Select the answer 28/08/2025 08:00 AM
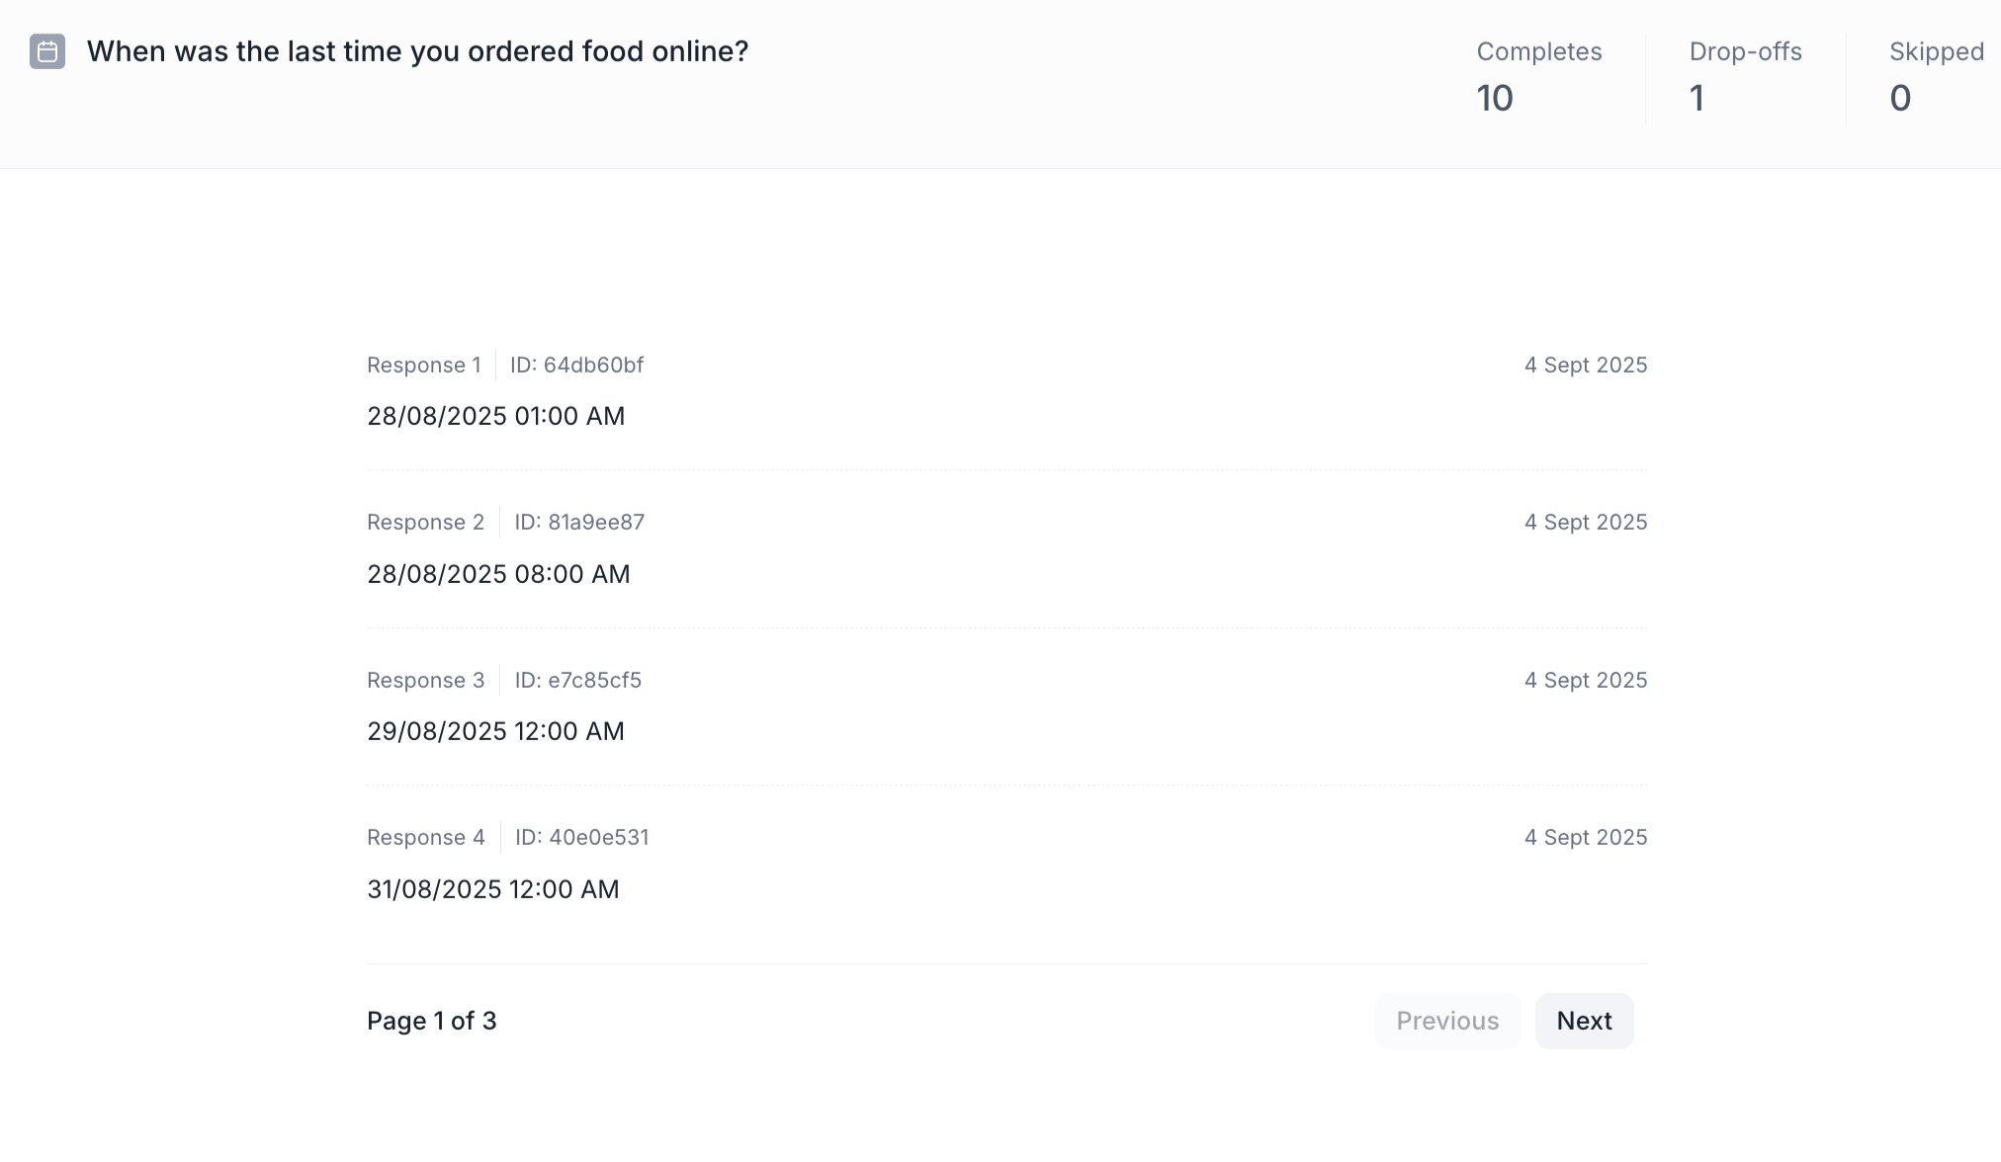 click(x=498, y=574)
